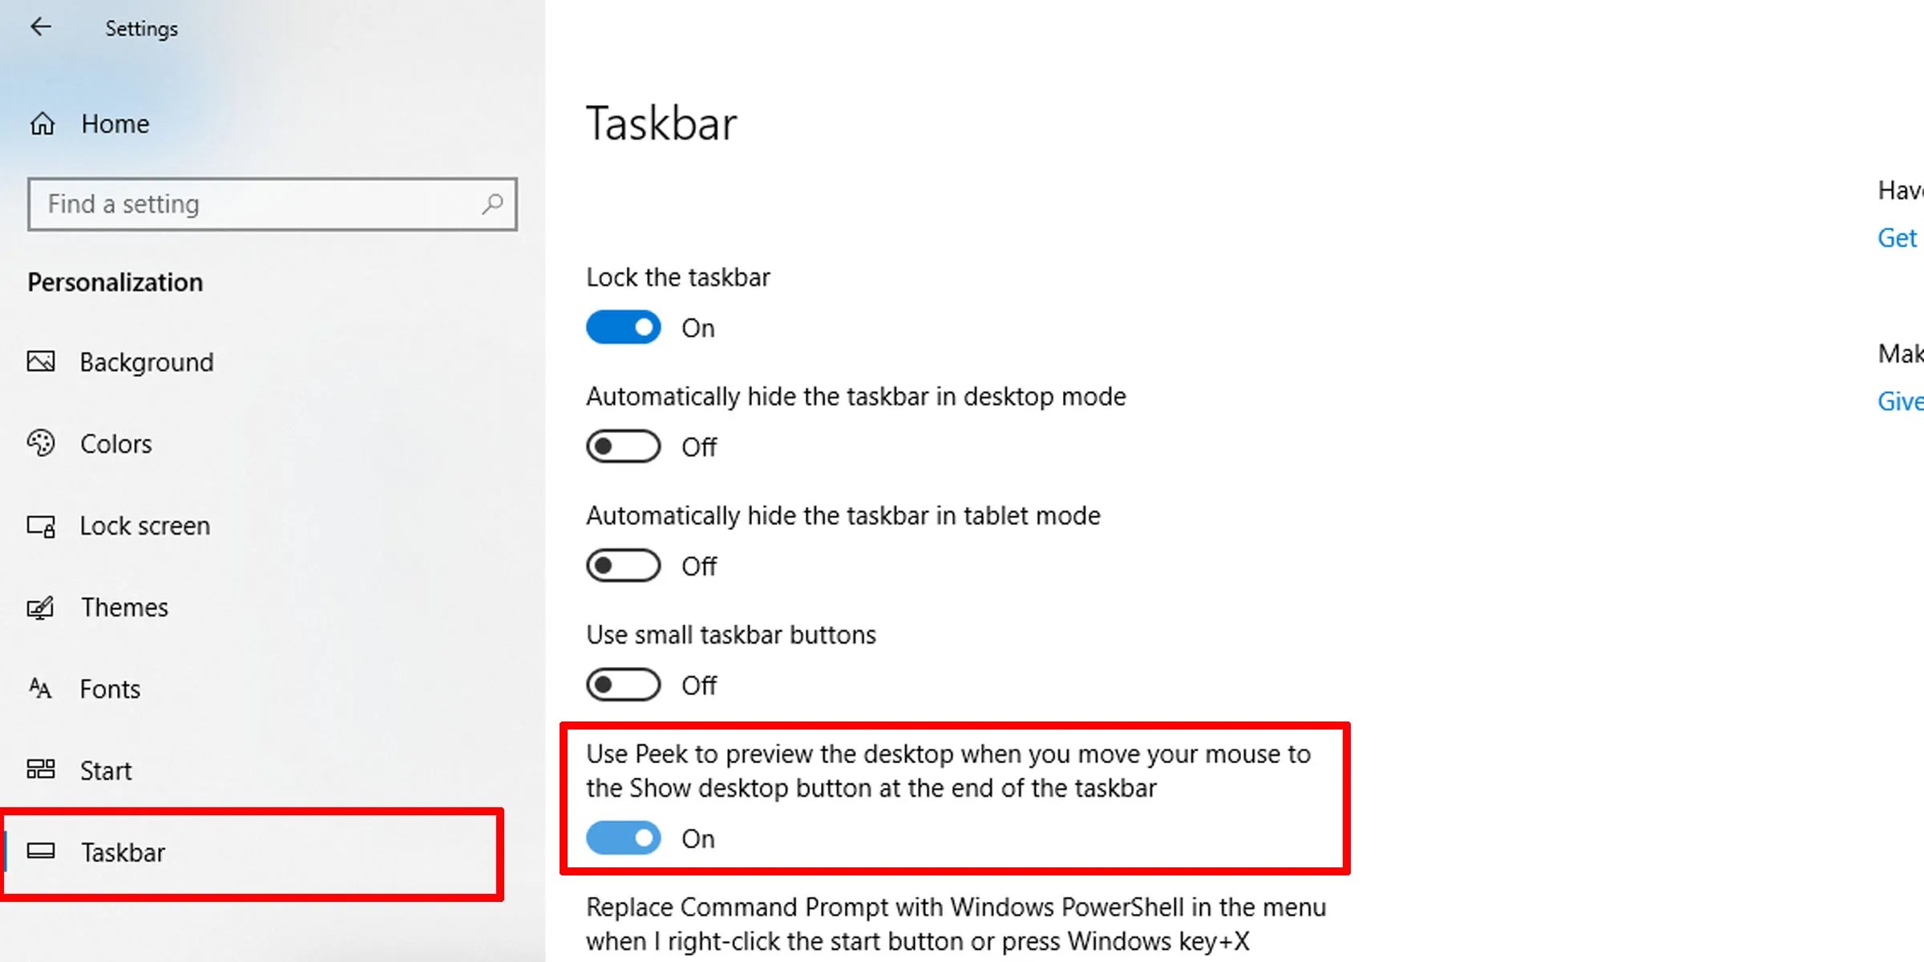Select Taskbar in the Personalization sidebar
Viewport: 1924px width, 962px height.
(123, 852)
